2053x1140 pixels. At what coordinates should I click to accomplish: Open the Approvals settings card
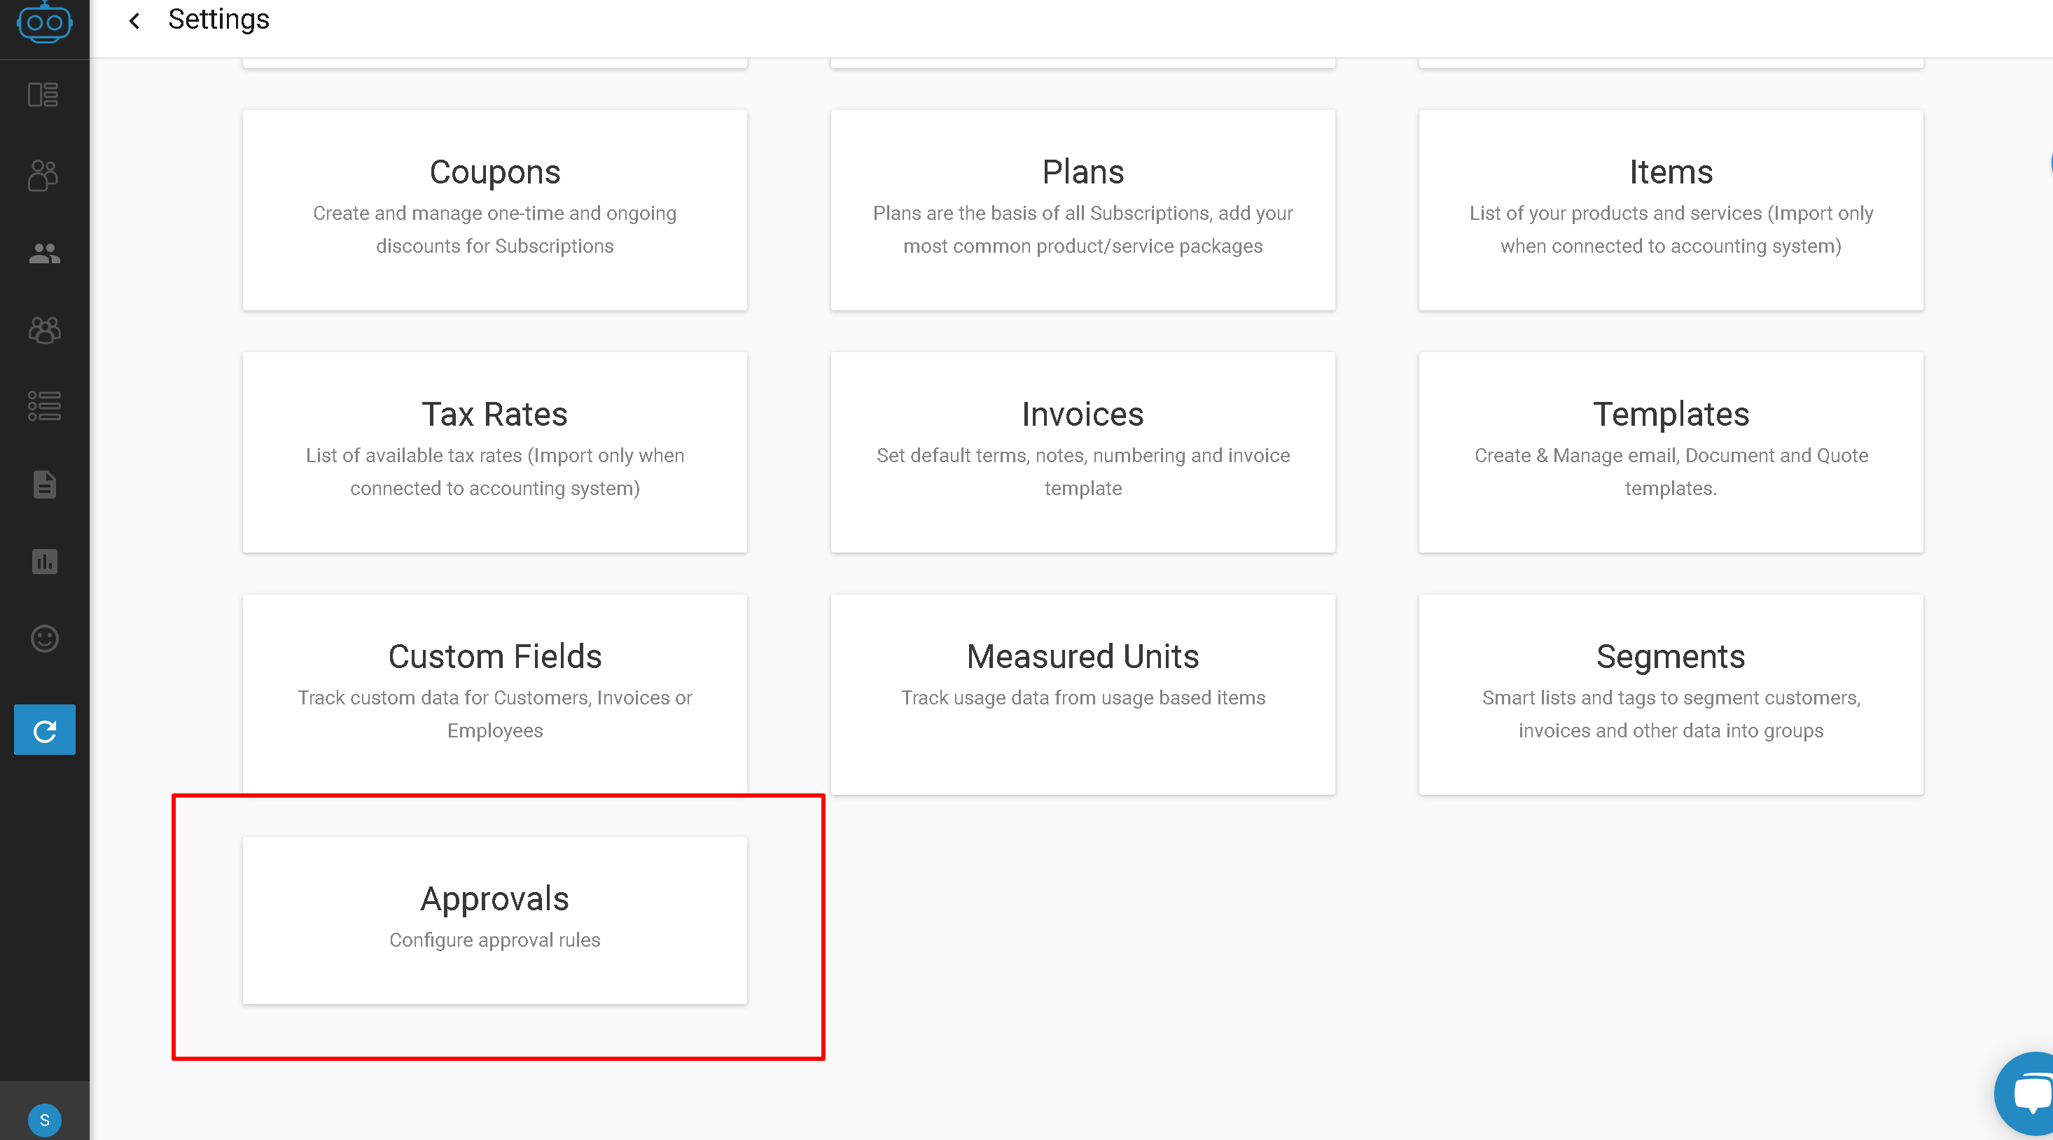[x=495, y=920]
